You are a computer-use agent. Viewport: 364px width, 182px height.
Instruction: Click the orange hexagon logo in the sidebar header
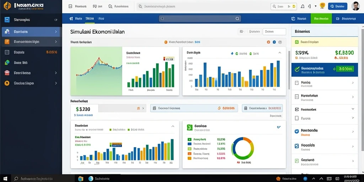click(x=7, y=6)
